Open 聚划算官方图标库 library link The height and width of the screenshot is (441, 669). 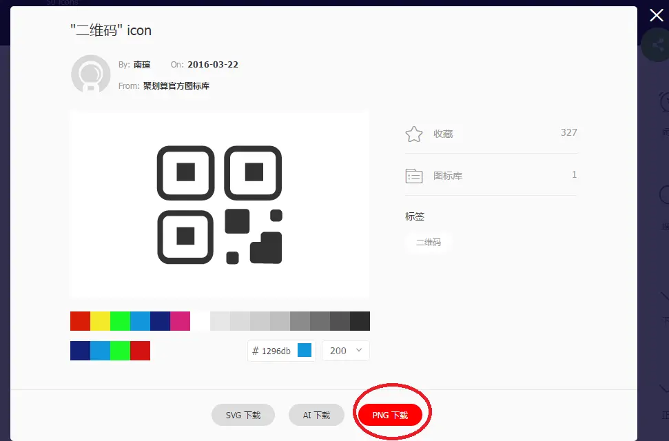[176, 86]
